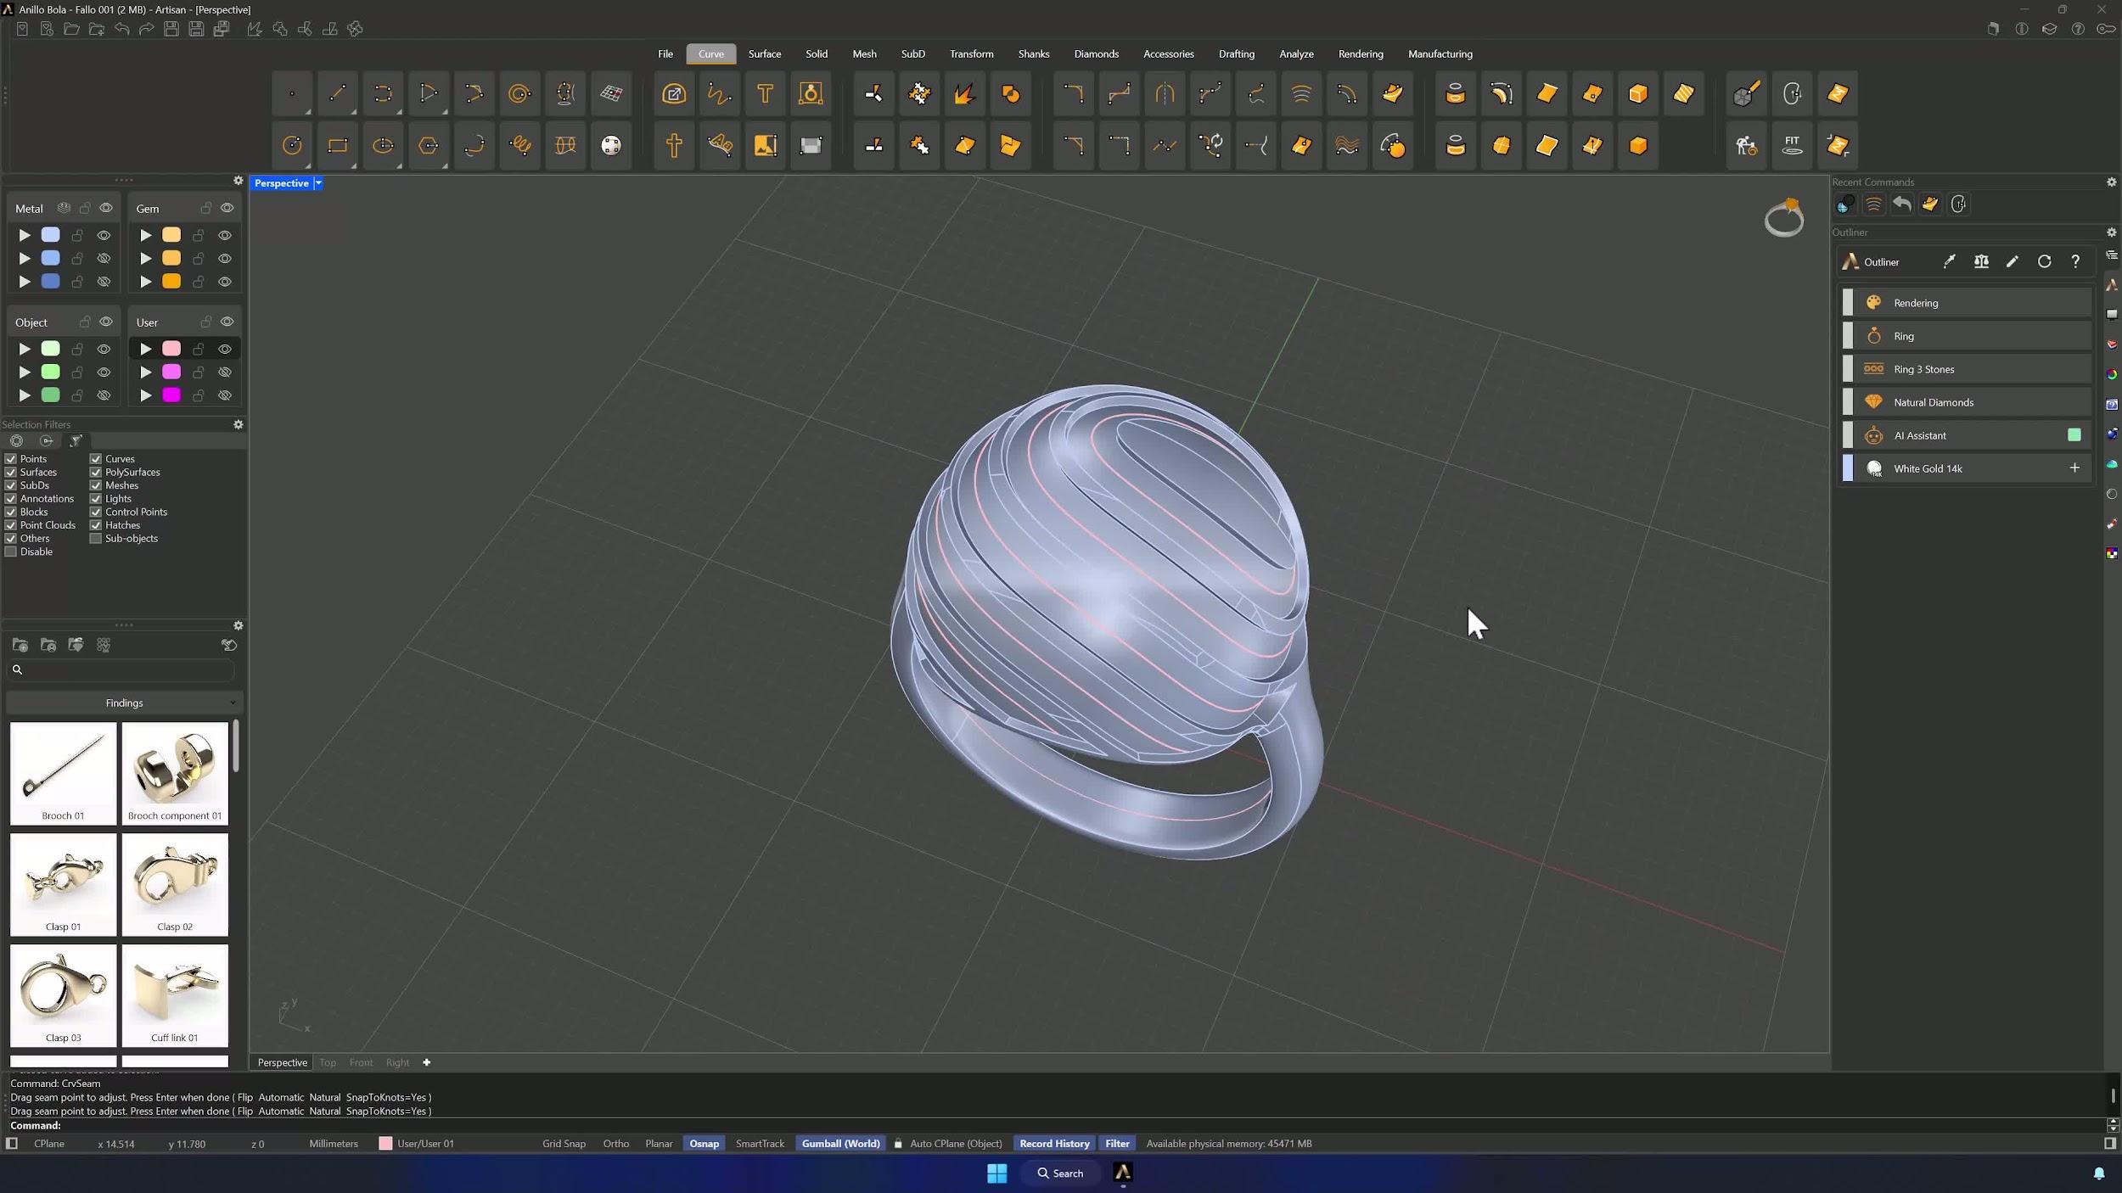Open Recent Commands panel gear options
This screenshot has height=1193, width=2122.
pos(2111,182)
